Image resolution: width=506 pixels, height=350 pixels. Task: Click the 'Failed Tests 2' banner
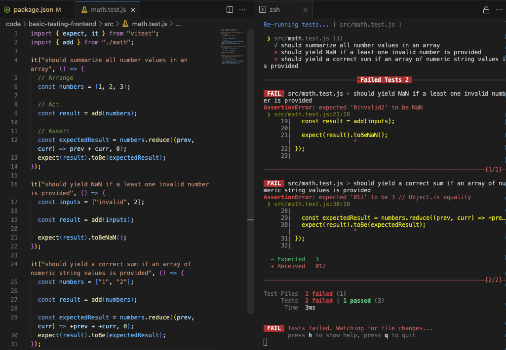point(385,79)
